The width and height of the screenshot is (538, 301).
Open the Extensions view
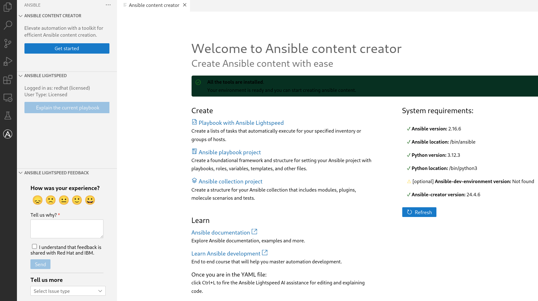coord(8,80)
